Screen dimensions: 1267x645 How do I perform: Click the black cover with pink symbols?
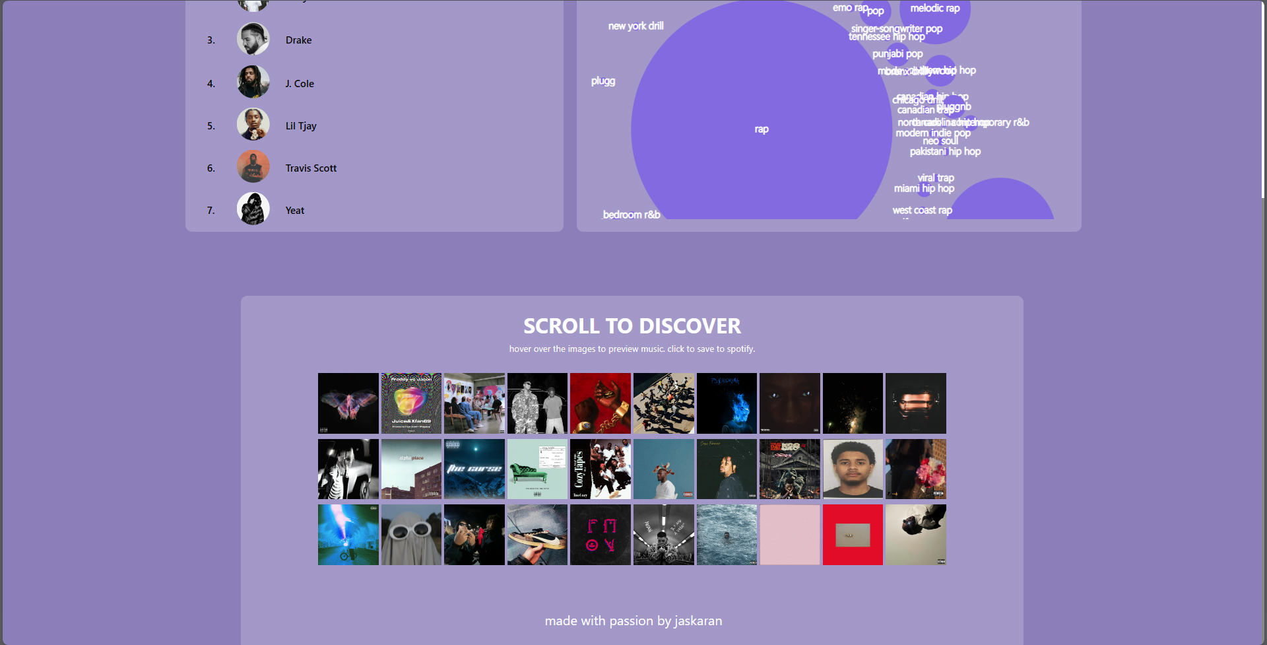coord(601,535)
